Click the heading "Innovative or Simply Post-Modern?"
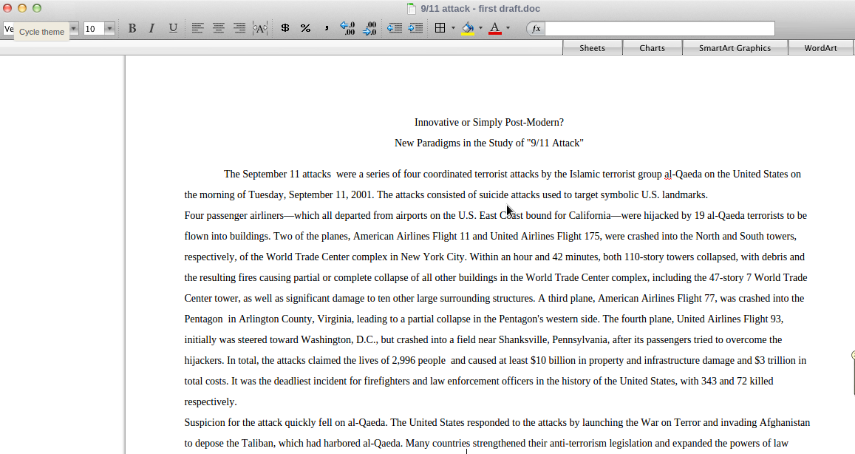 489,122
